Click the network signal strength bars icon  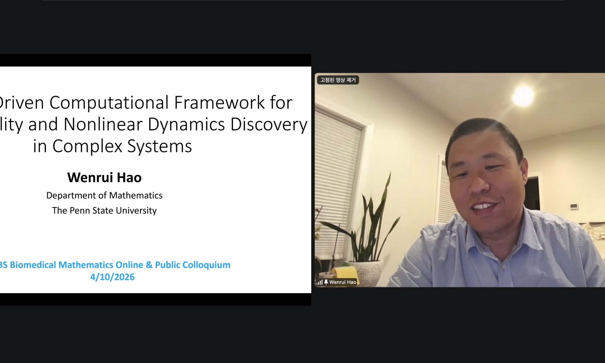pyautogui.click(x=319, y=282)
